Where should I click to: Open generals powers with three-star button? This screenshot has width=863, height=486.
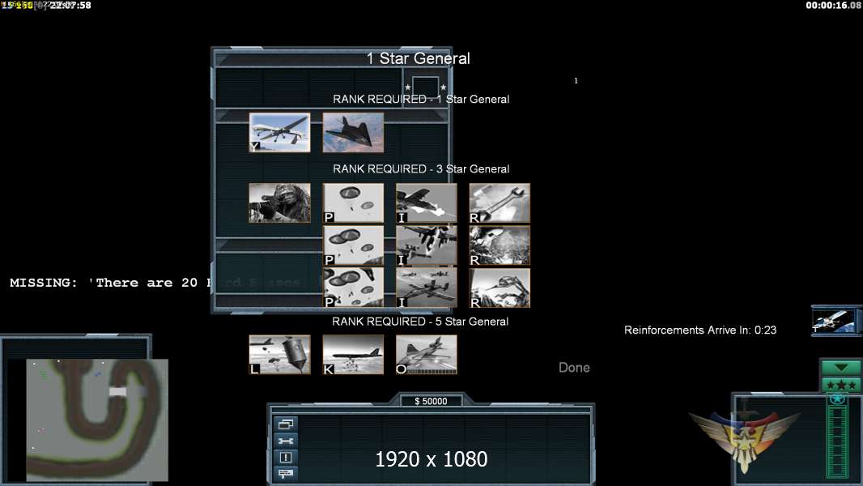[841, 385]
